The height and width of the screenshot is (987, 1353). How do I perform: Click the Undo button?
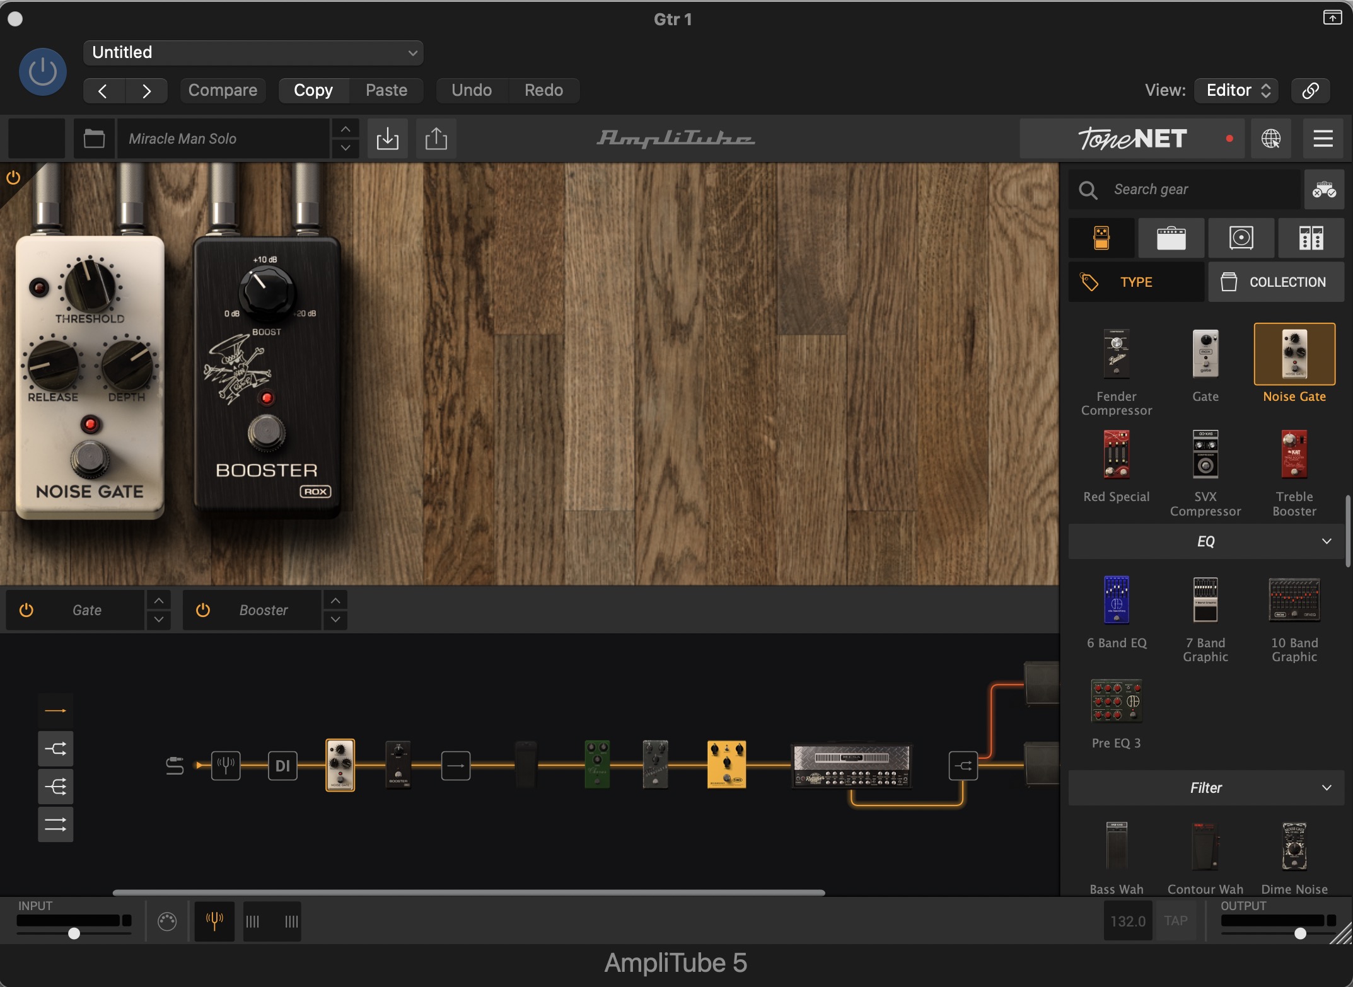(472, 90)
